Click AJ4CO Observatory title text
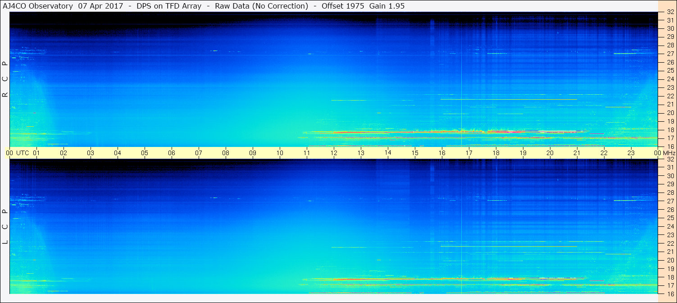677x303 pixels. click(x=38, y=6)
